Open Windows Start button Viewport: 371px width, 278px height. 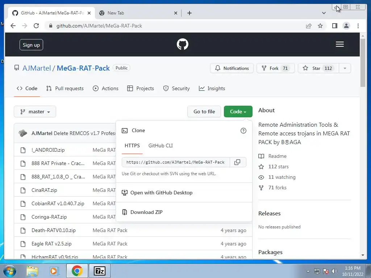(x=9, y=271)
